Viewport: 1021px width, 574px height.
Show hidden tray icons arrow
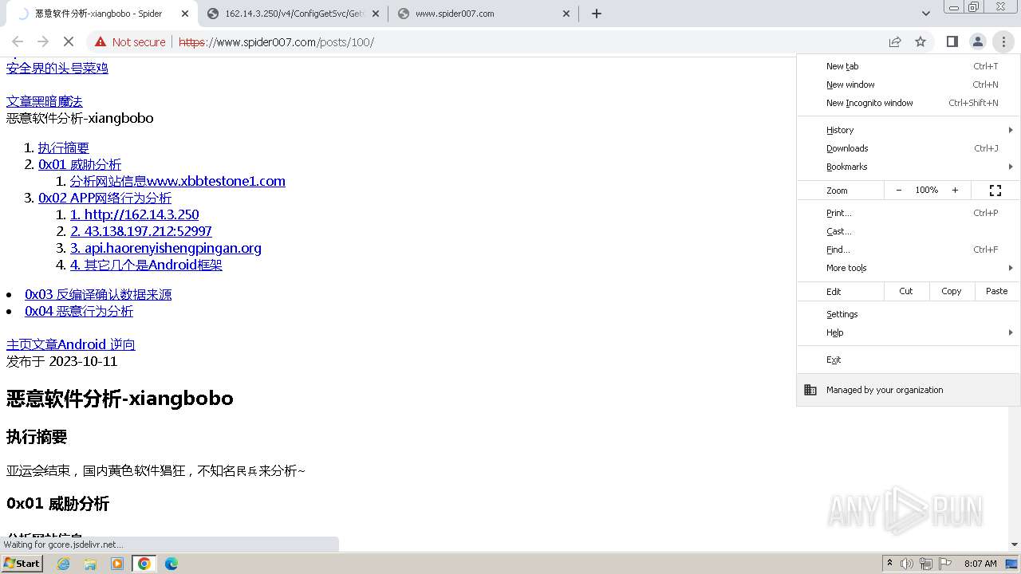(889, 564)
